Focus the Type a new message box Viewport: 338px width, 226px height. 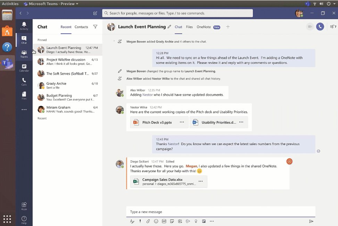tap(221, 212)
